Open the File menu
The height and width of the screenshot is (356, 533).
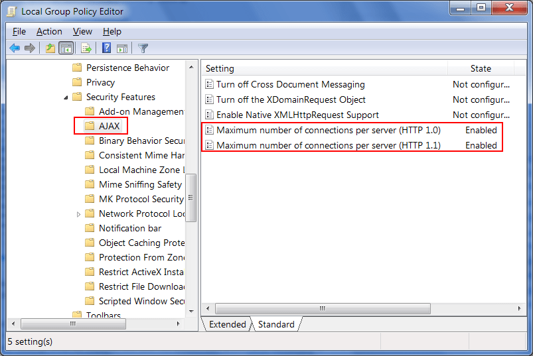click(19, 32)
